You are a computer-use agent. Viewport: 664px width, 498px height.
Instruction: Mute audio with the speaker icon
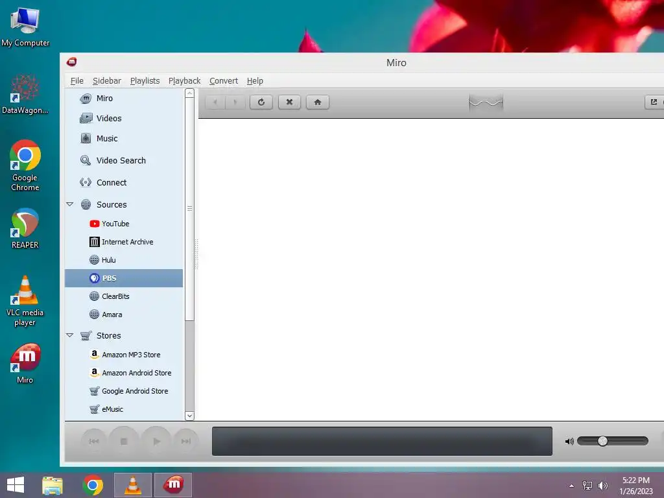[x=569, y=442]
